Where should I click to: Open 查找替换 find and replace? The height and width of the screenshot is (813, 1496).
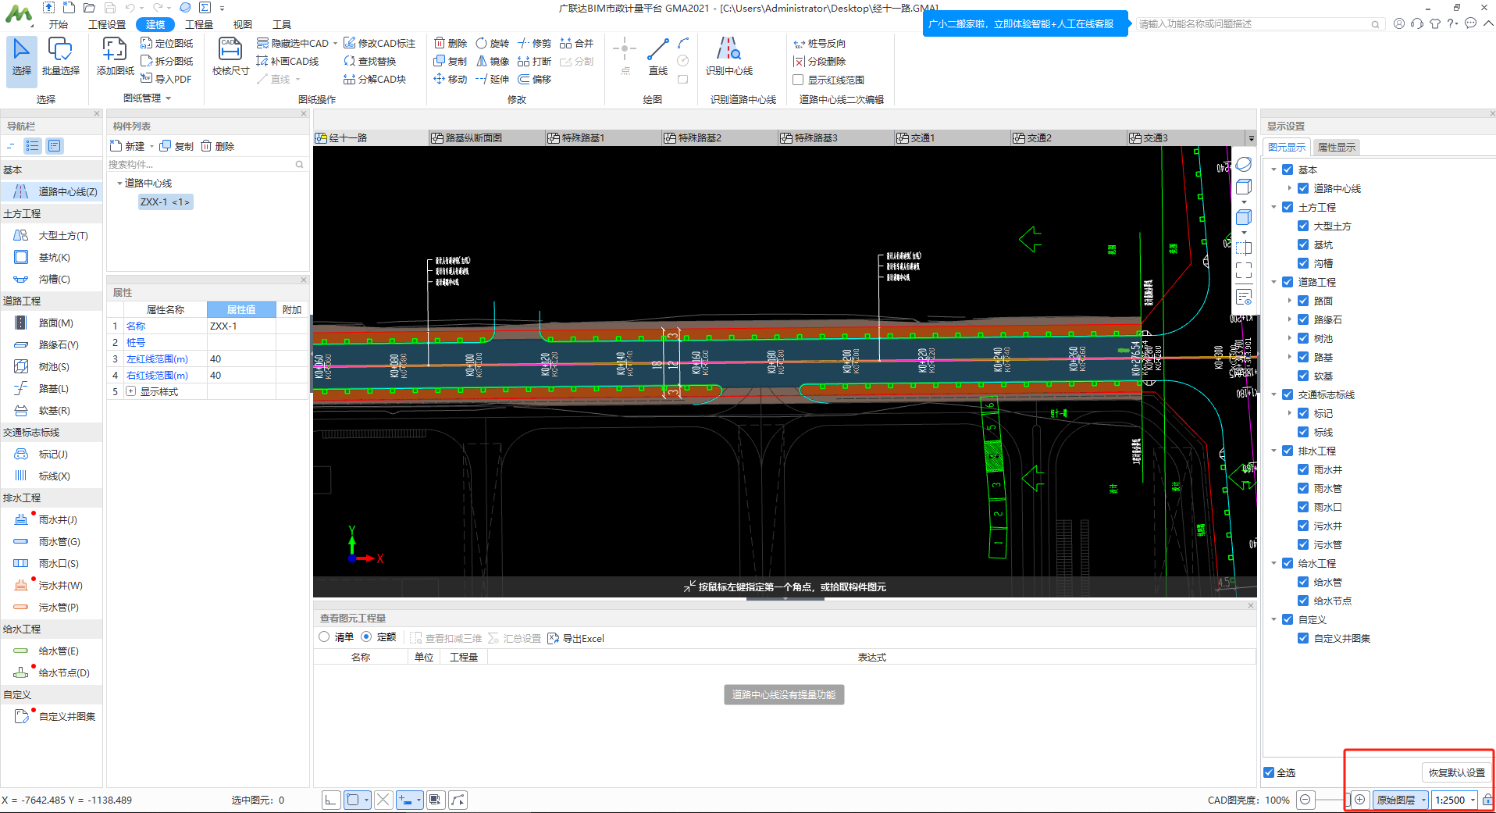point(370,61)
